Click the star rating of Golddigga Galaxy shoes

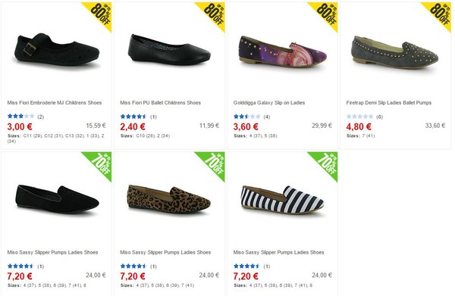[x=247, y=117]
